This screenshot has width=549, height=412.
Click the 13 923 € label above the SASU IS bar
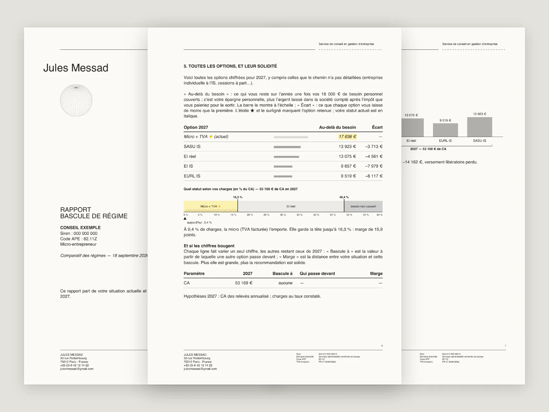coord(479,114)
